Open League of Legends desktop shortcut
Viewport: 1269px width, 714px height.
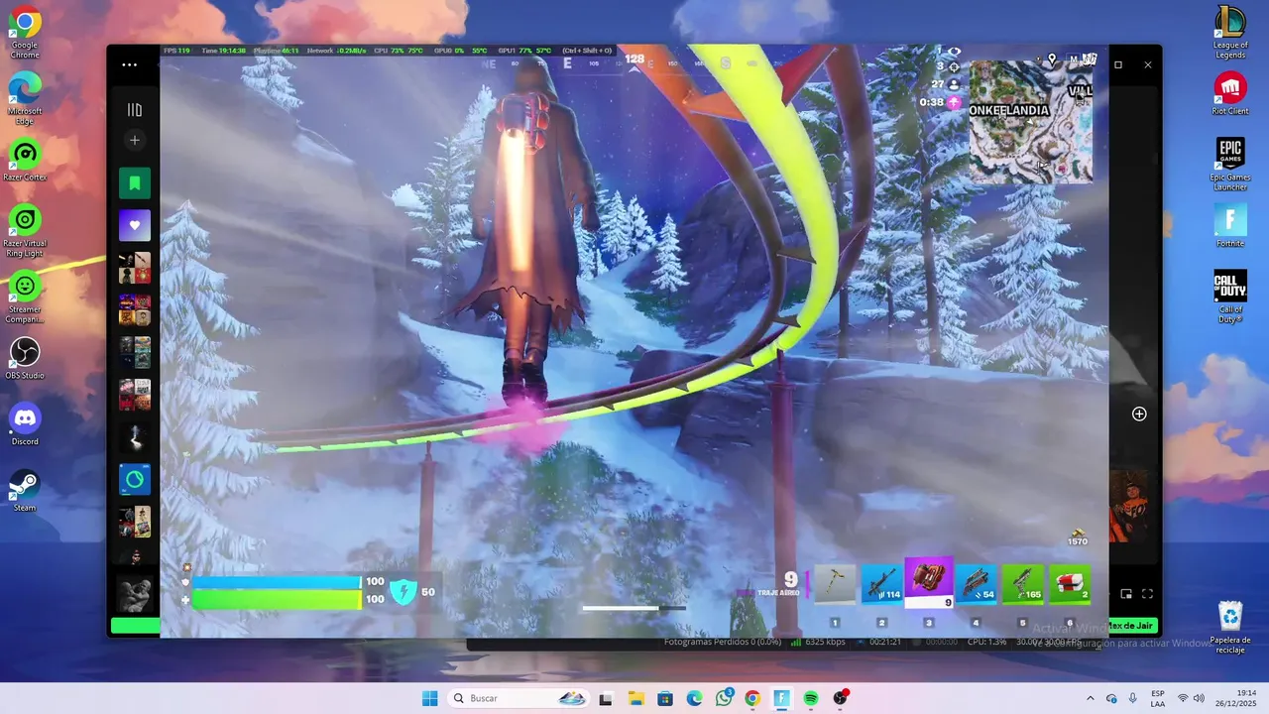pyautogui.click(x=1230, y=32)
